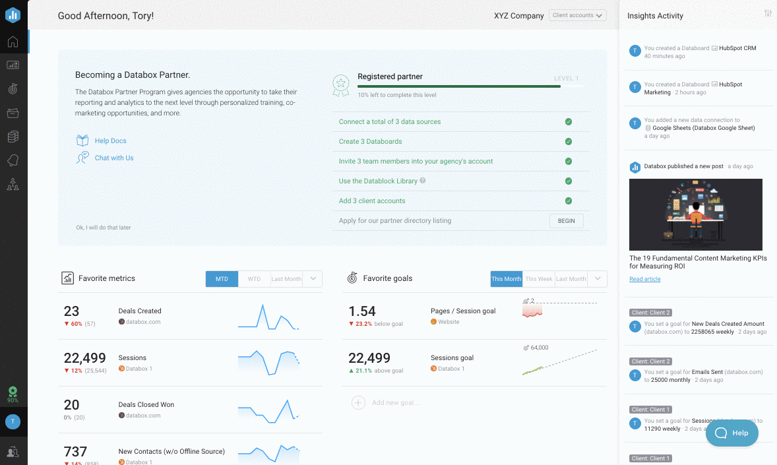Open the Databoards icon in sidebar

coord(13,65)
